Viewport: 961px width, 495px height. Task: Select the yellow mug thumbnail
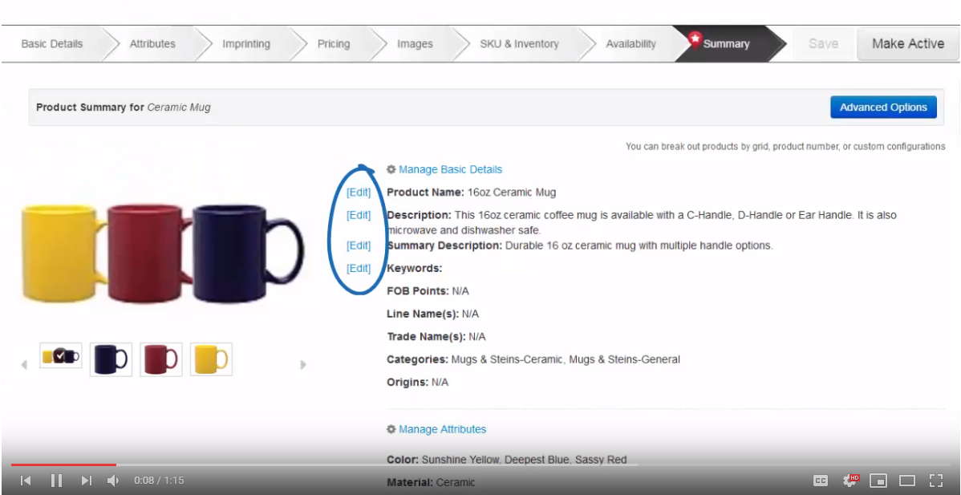(x=212, y=359)
